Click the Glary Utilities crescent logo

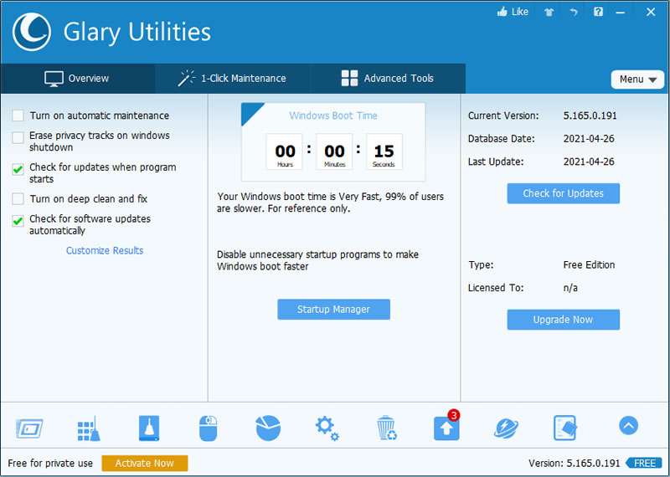coord(32,32)
